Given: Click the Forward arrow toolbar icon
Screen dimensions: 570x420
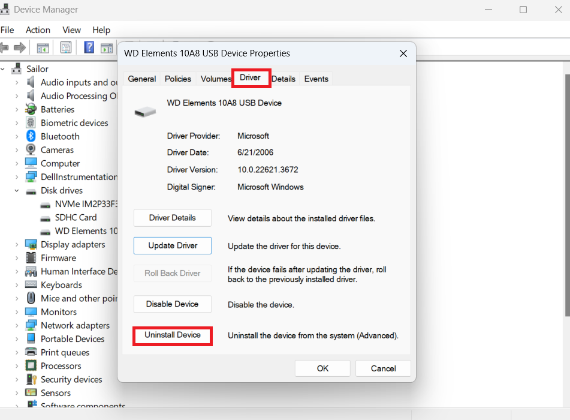Looking at the screenshot, I should pyautogui.click(x=20, y=47).
